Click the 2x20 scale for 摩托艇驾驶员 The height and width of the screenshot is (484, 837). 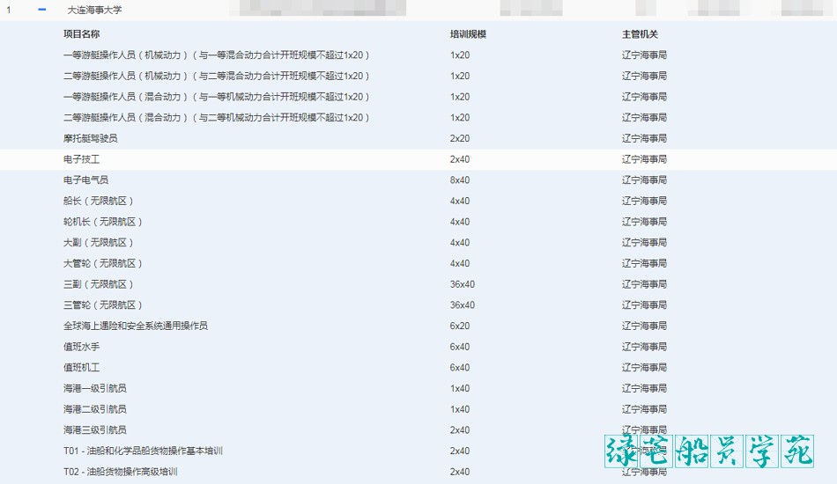pos(460,138)
